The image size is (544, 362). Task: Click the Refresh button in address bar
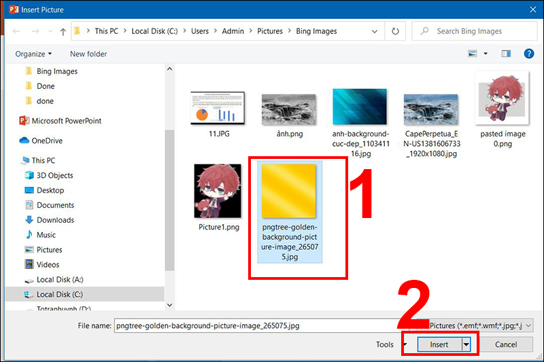(395, 31)
